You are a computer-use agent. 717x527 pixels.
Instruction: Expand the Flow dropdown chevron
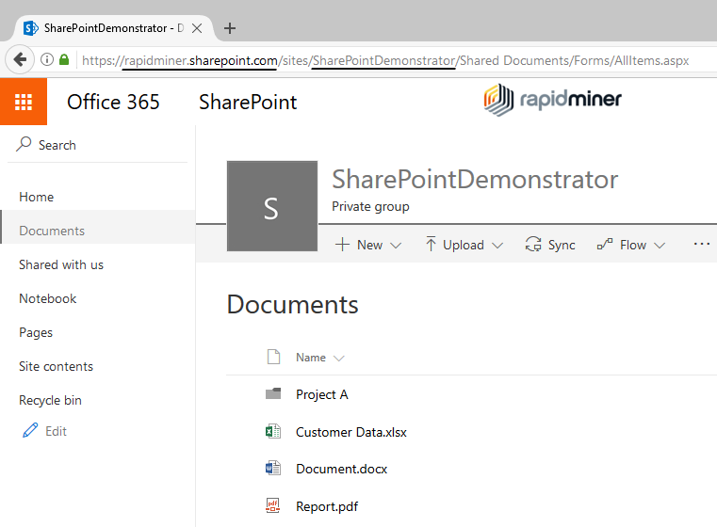coord(660,246)
